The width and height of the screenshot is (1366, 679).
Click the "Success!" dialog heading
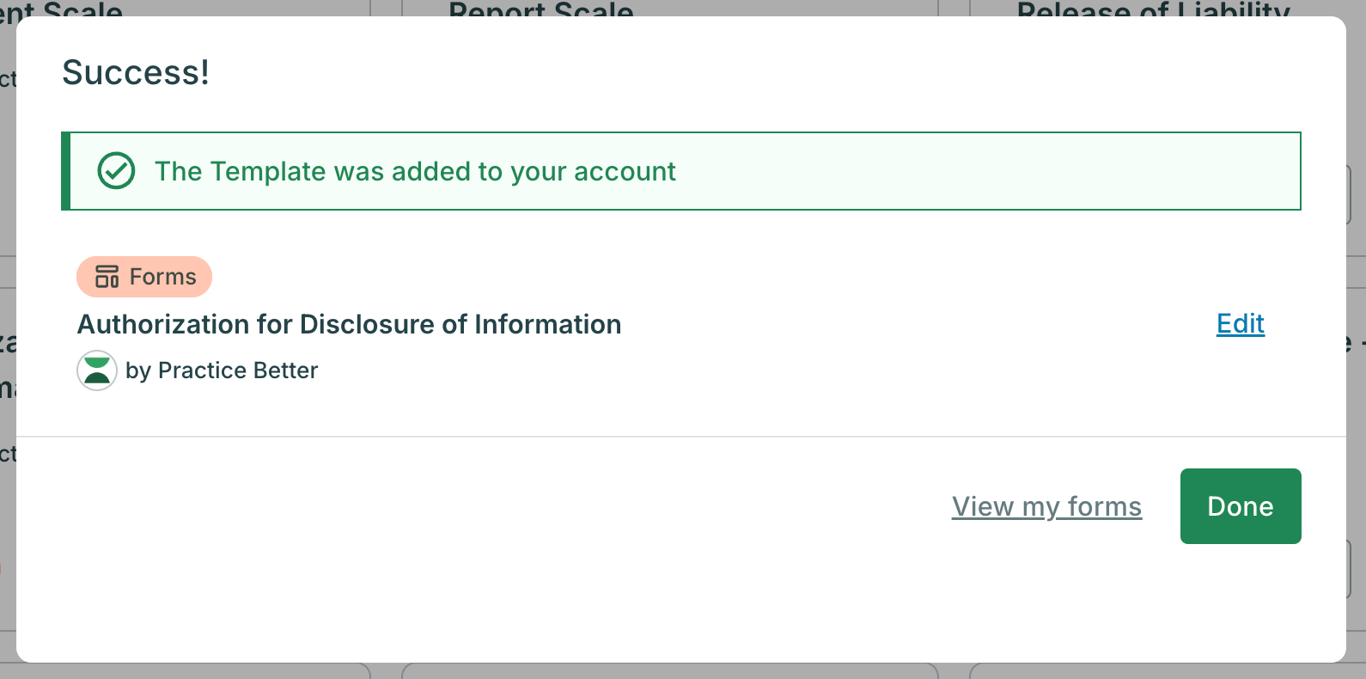pyautogui.click(x=136, y=73)
